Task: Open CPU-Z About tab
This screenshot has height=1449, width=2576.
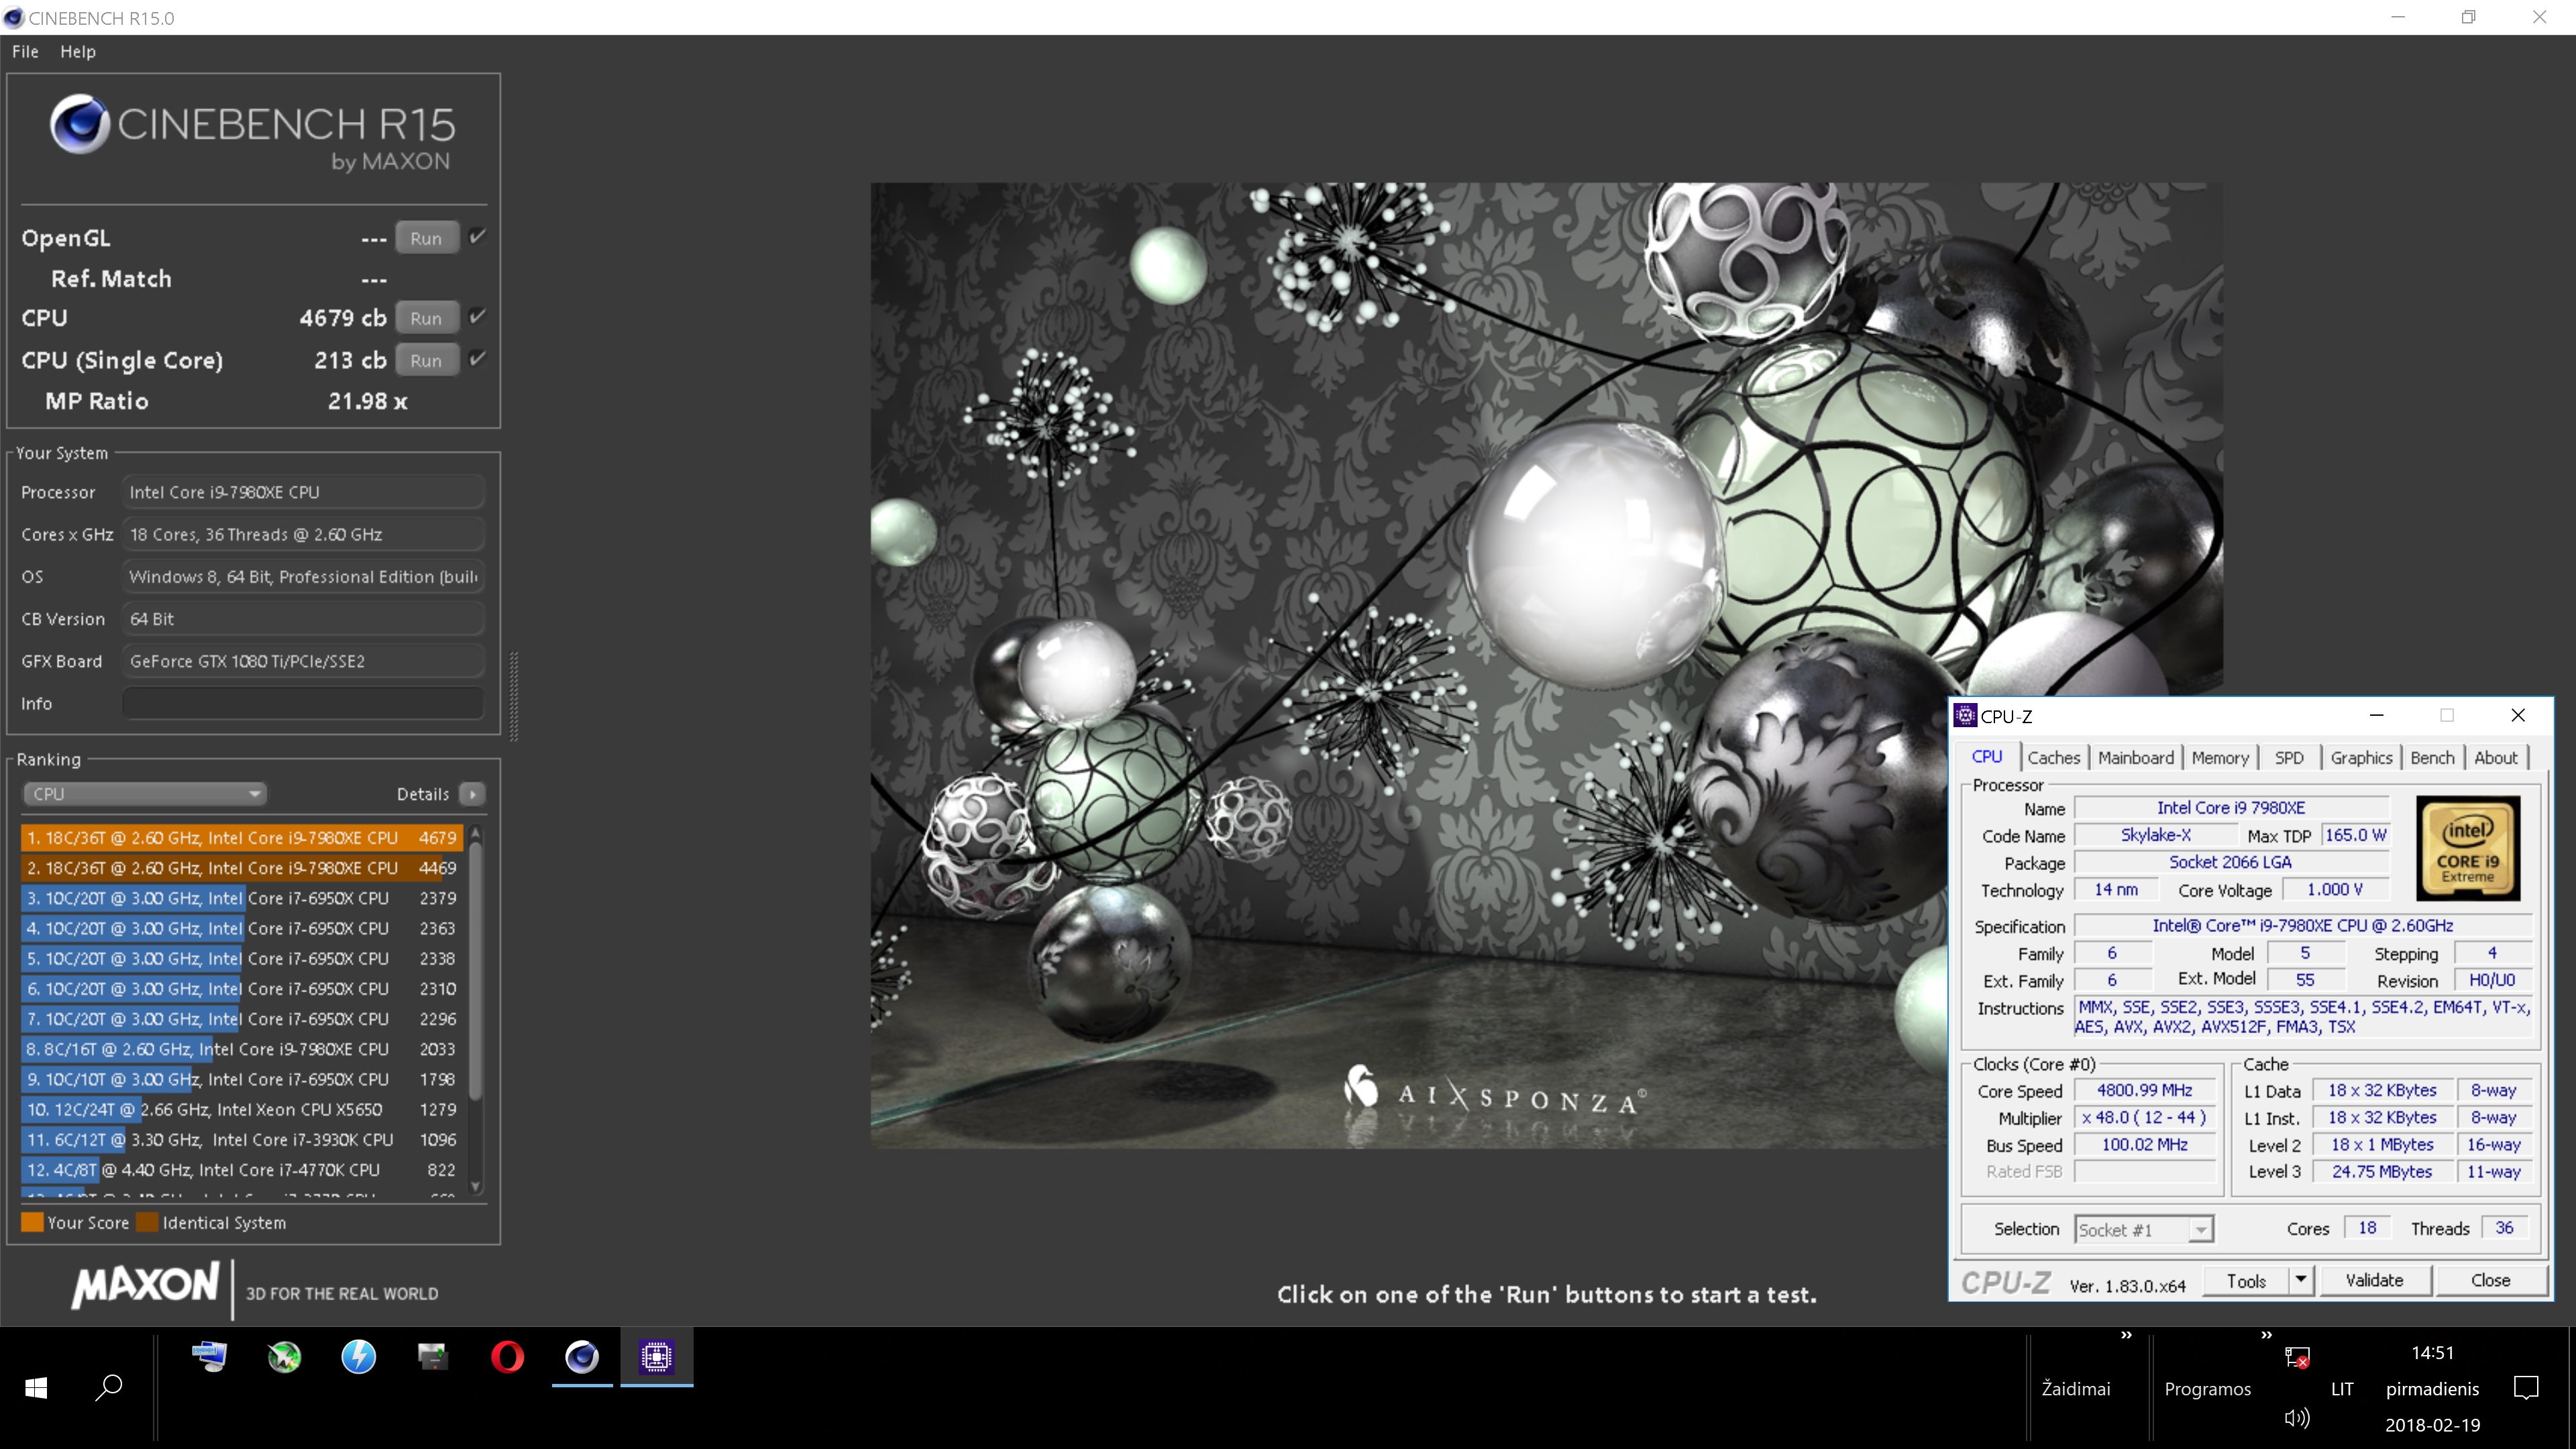Action: (x=2496, y=758)
